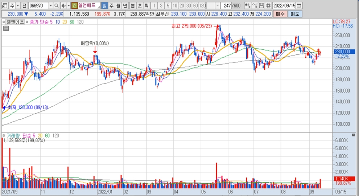Click the panel layout icon at top-left
359x196 pixels.
coord(4,6)
